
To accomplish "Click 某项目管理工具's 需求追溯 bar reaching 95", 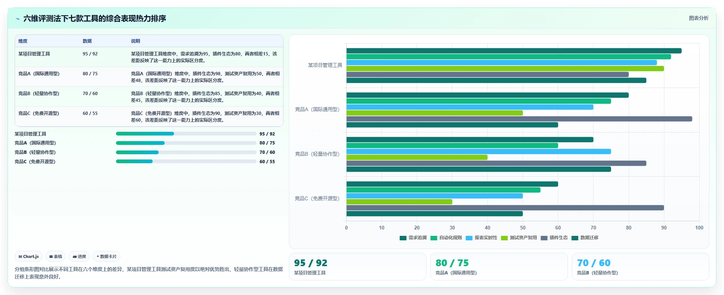I will [514, 51].
